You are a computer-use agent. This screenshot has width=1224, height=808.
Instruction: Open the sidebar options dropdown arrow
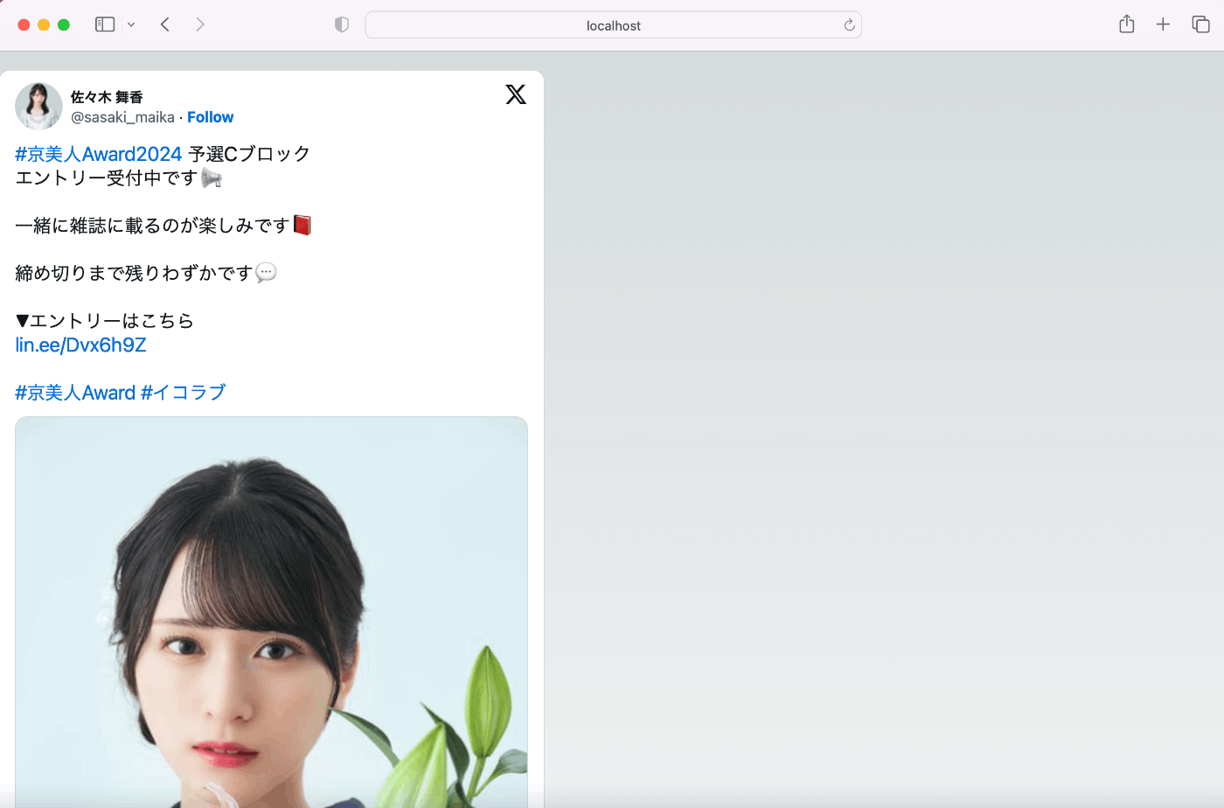tap(131, 24)
